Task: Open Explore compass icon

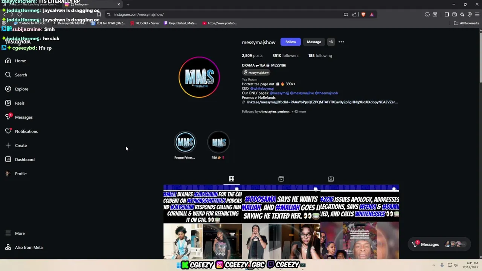Action: click(8, 89)
